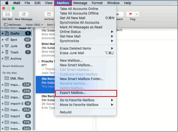The height and width of the screenshot is (132, 178).
Task: Open the View menu
Action: 48,3
